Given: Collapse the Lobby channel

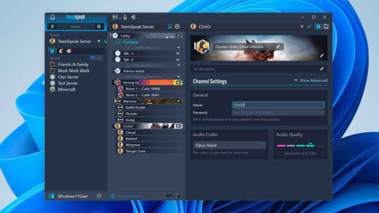Looking at the screenshot, I should tap(179, 35).
